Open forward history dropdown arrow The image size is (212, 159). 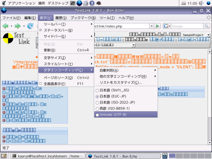point(24,26)
